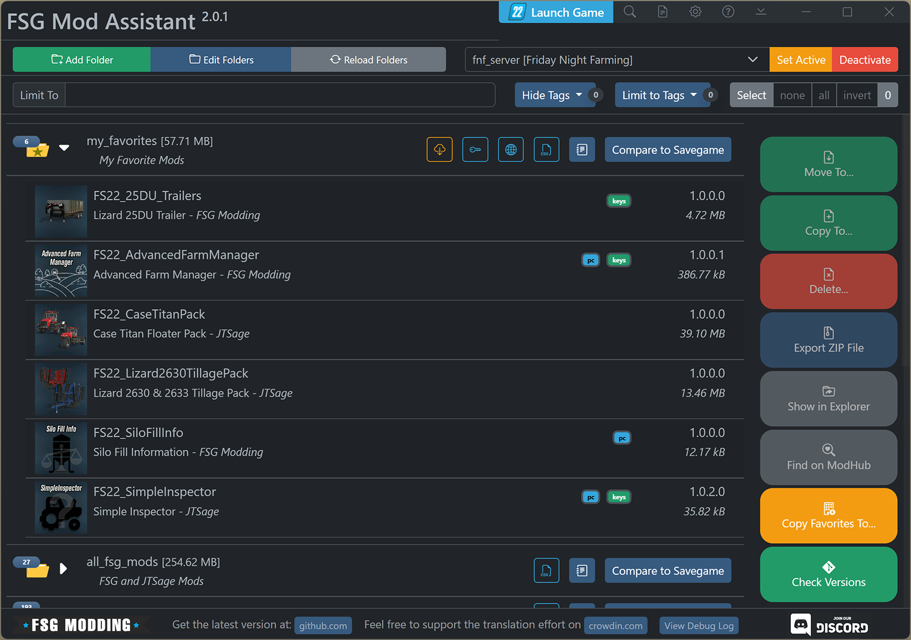Collapse the my_favorites folder
The image size is (911, 640).
[64, 148]
